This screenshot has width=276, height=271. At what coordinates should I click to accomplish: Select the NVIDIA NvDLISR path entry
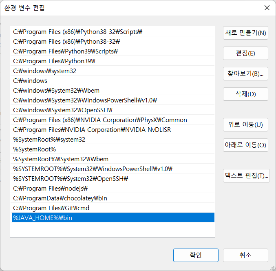pos(113,130)
